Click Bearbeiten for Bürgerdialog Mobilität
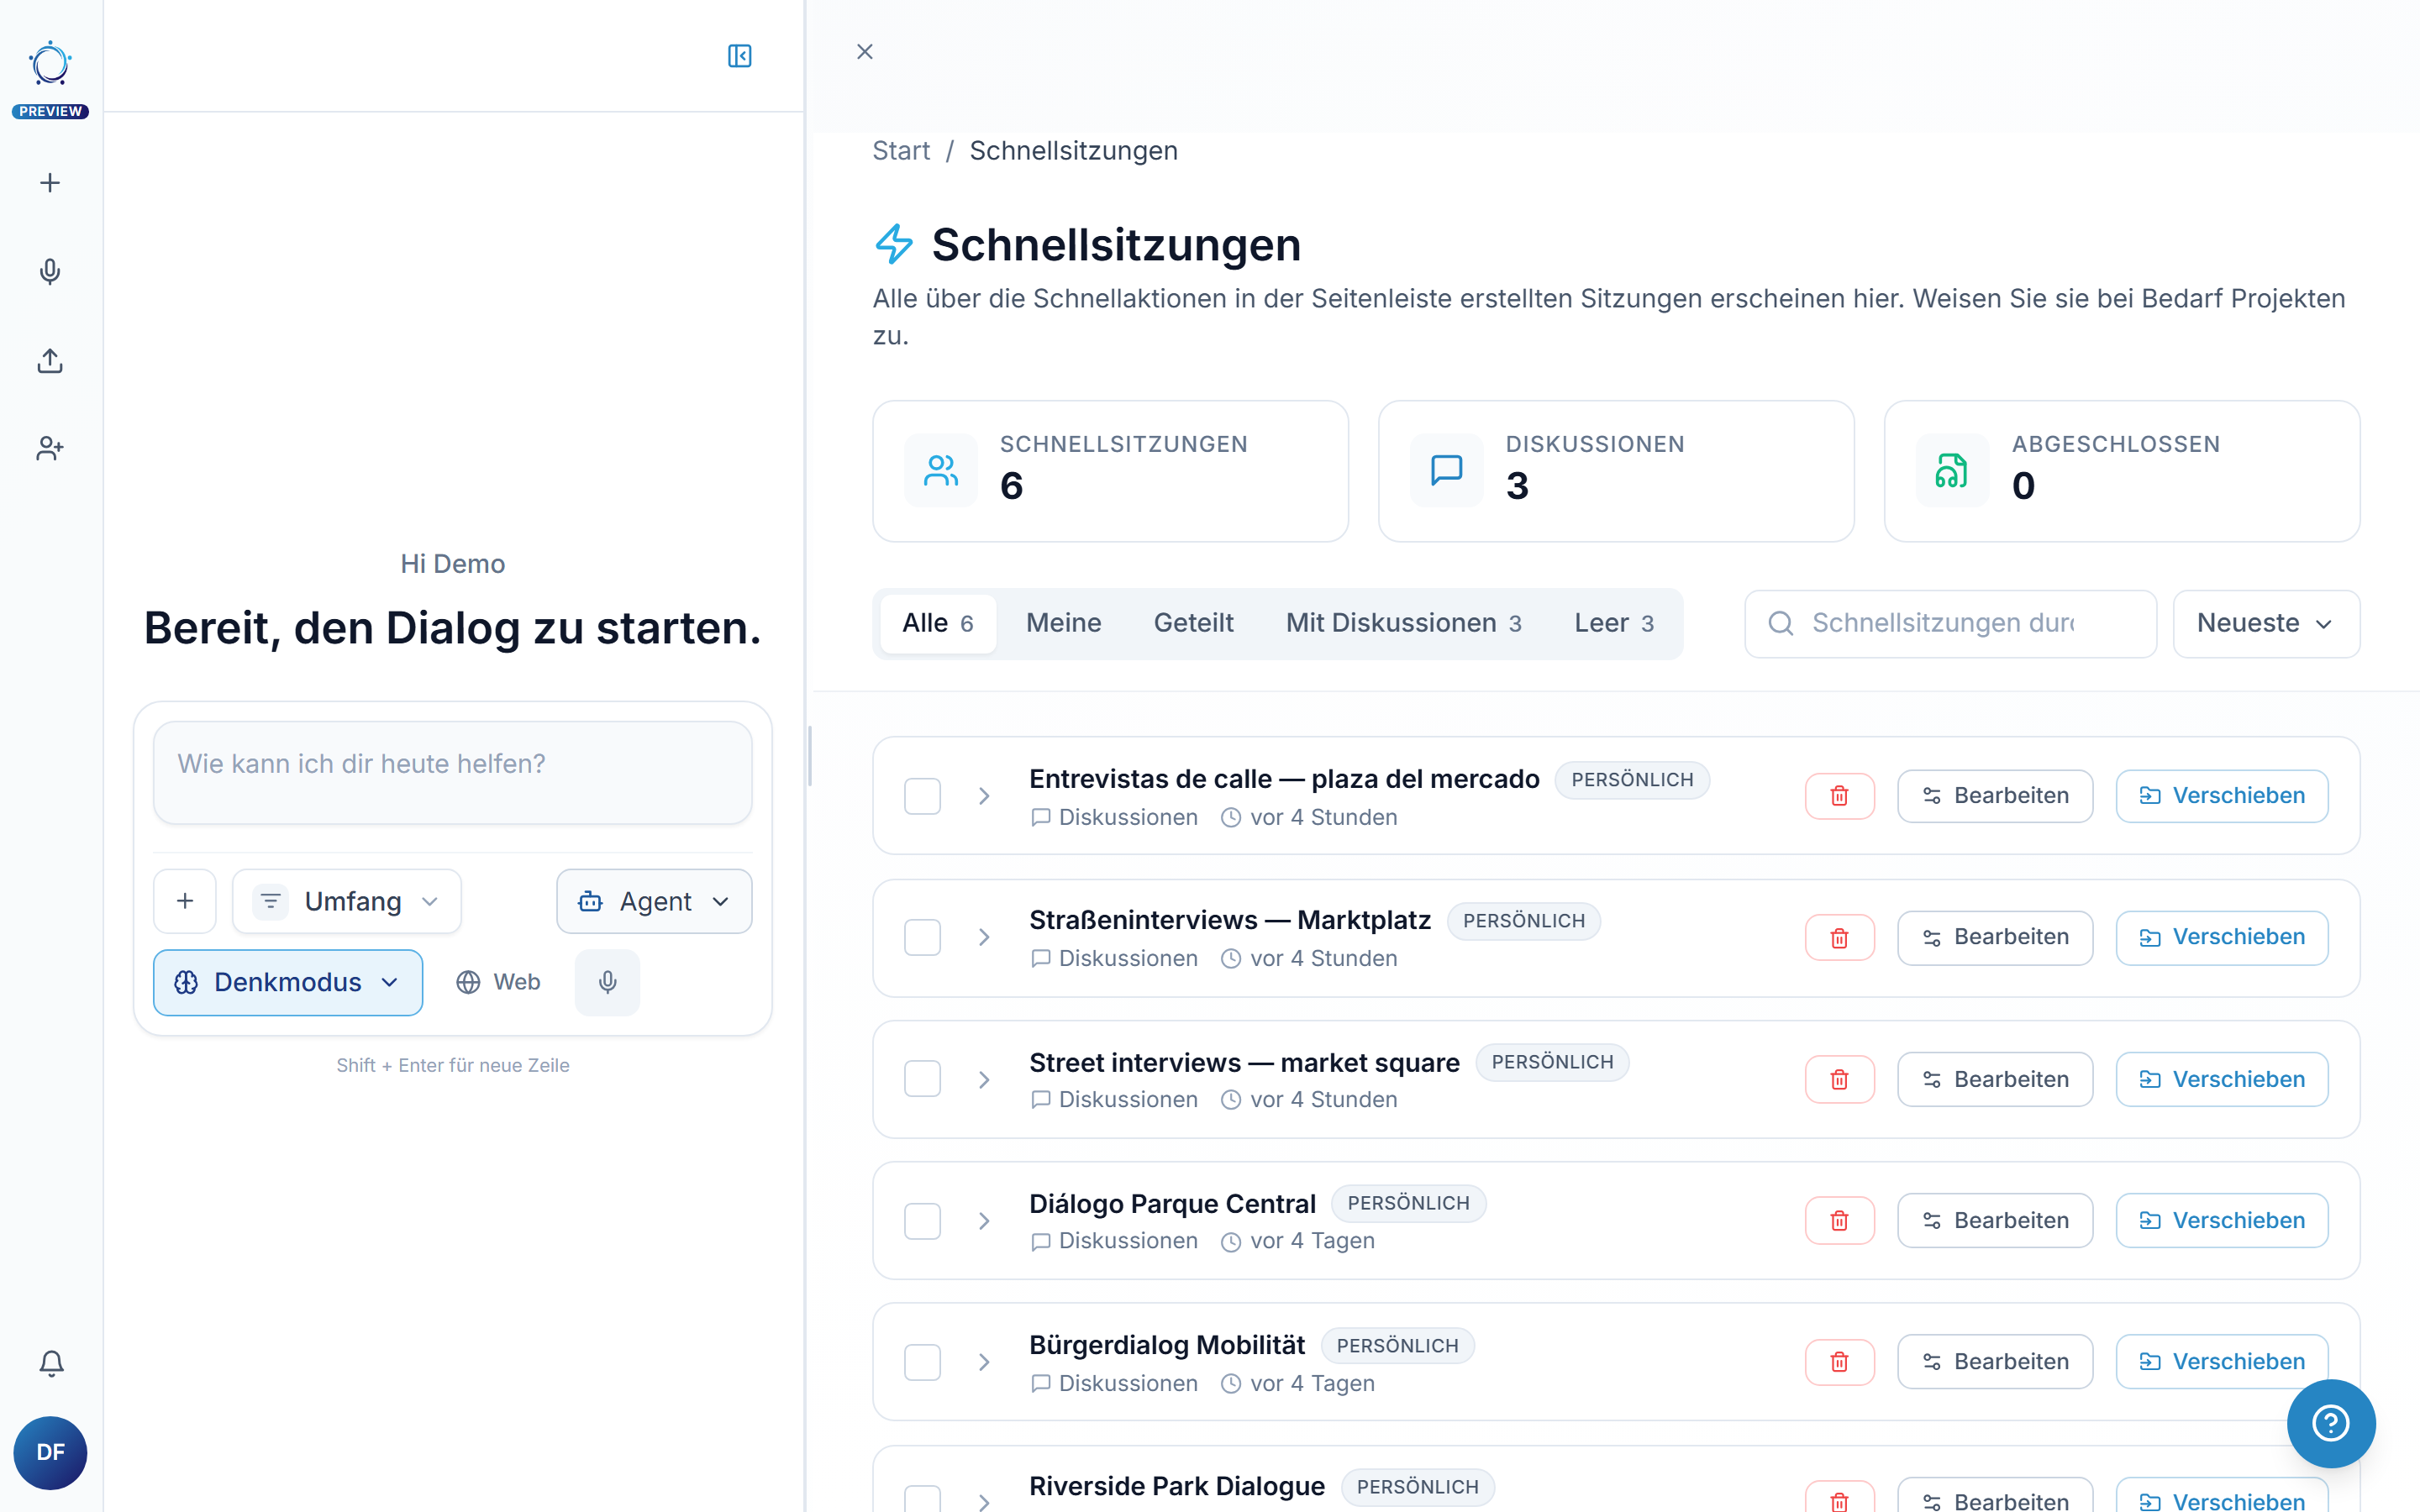 [x=1995, y=1361]
